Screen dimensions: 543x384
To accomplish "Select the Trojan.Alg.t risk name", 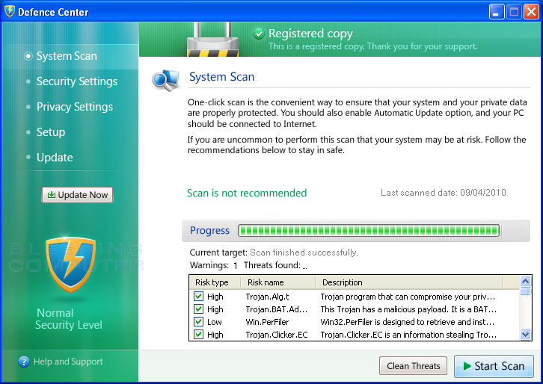I will pyautogui.click(x=267, y=297).
